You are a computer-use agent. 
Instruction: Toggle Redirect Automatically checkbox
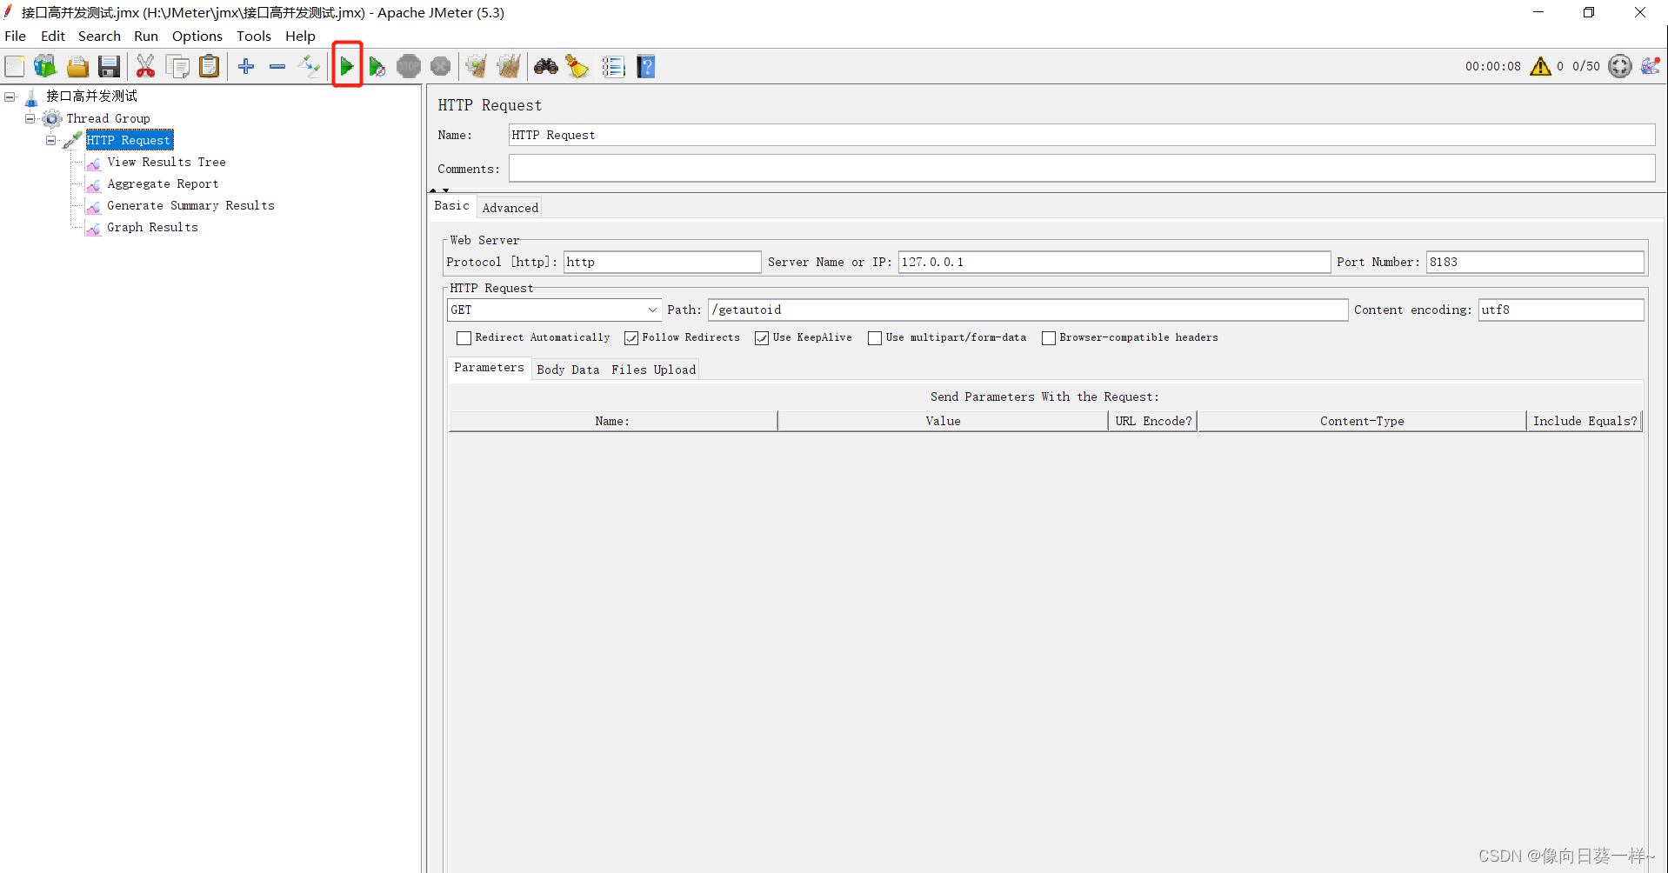[x=464, y=338]
